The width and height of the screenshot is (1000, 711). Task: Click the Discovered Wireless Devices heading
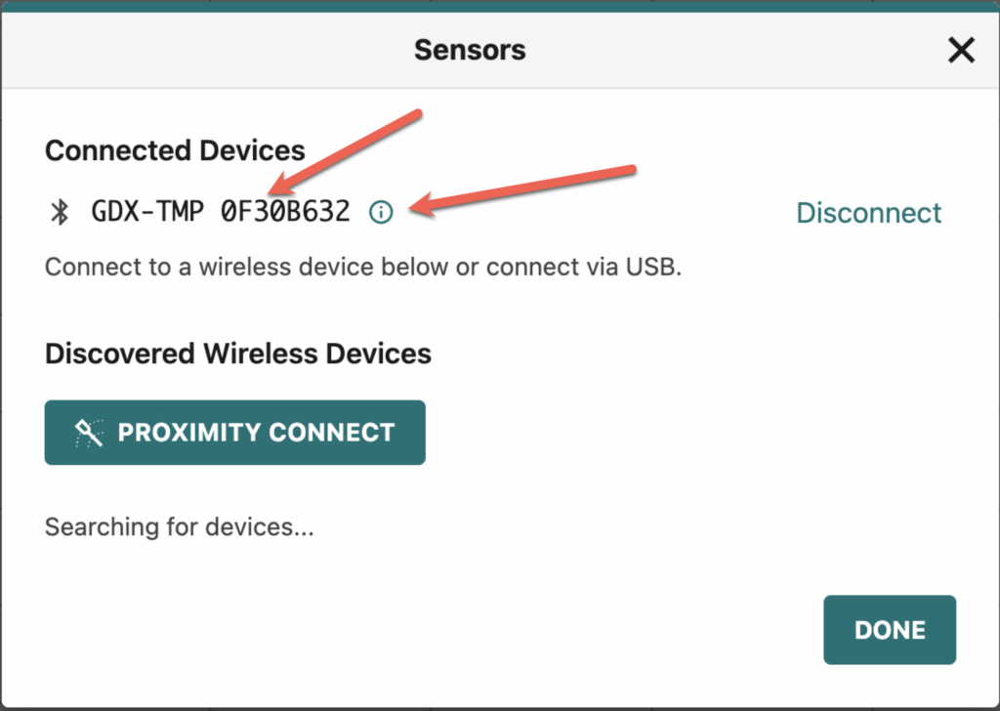click(238, 354)
